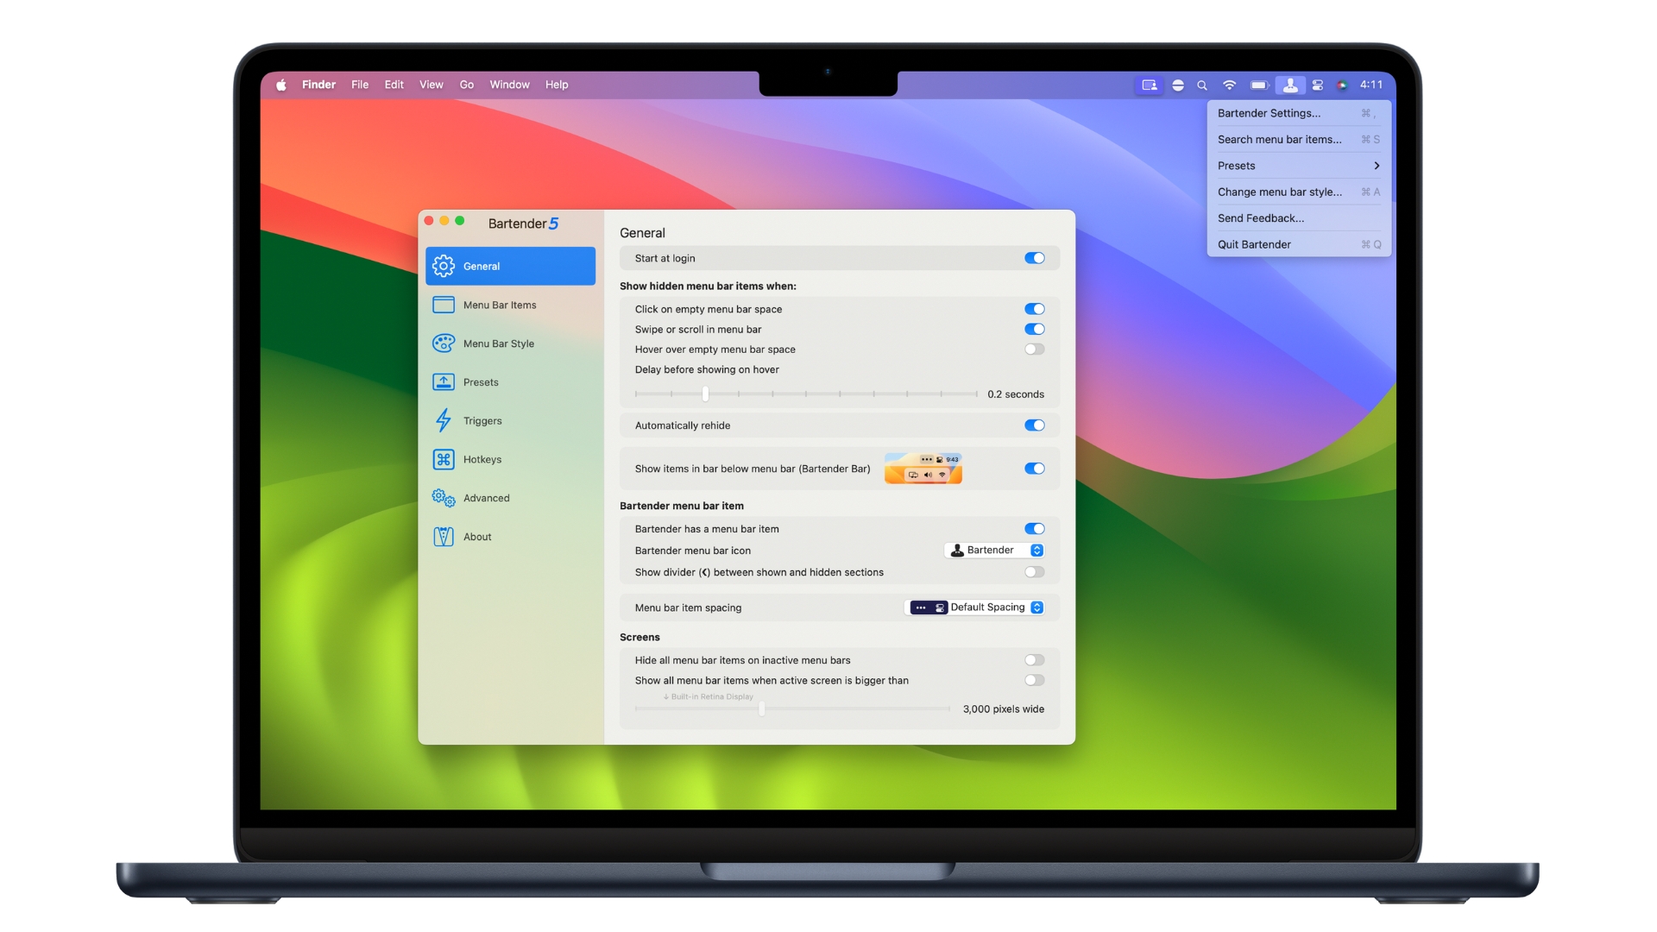The width and height of the screenshot is (1657, 932).
Task: Click the Apple logo in menu bar
Action: pos(281,85)
